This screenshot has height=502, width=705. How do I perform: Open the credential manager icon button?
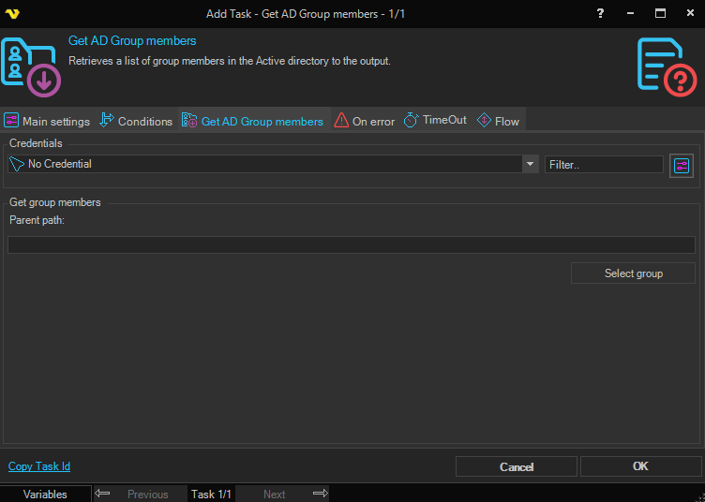pyautogui.click(x=682, y=165)
